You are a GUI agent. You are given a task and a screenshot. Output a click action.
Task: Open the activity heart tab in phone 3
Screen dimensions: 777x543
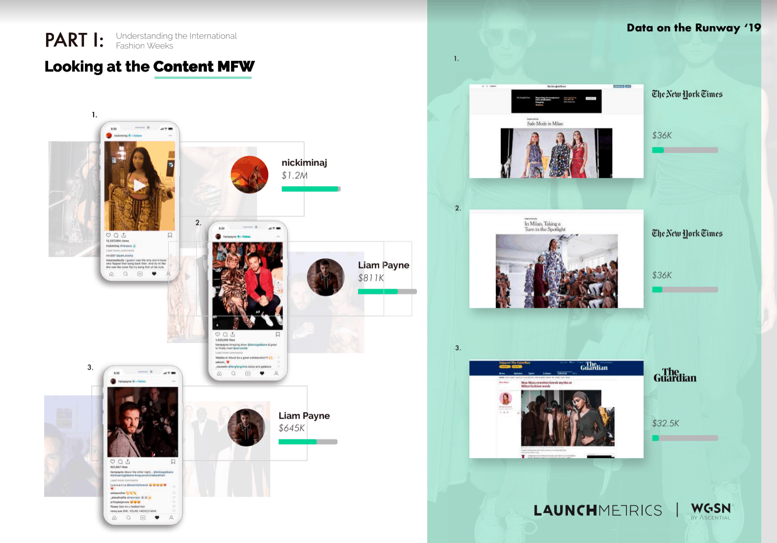[157, 518]
